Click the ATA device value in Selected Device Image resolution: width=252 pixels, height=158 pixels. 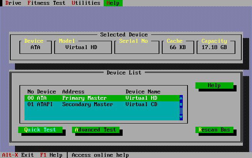point(35,47)
